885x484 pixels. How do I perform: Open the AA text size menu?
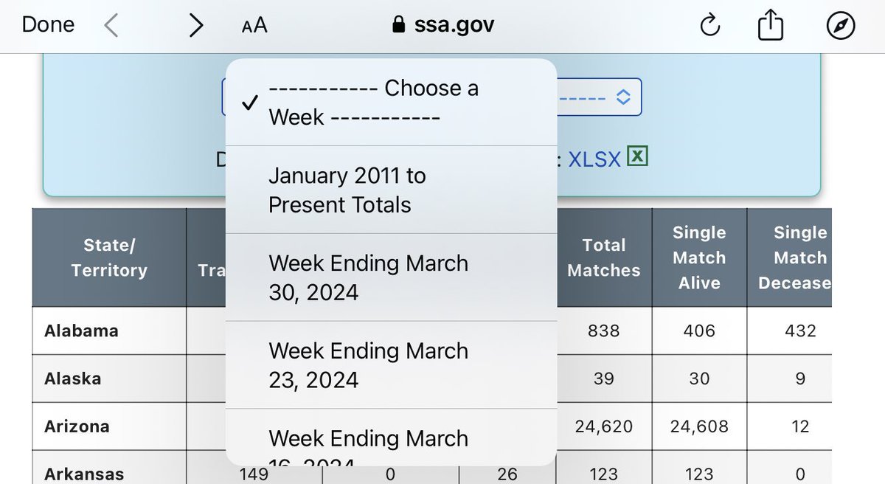pyautogui.click(x=254, y=26)
